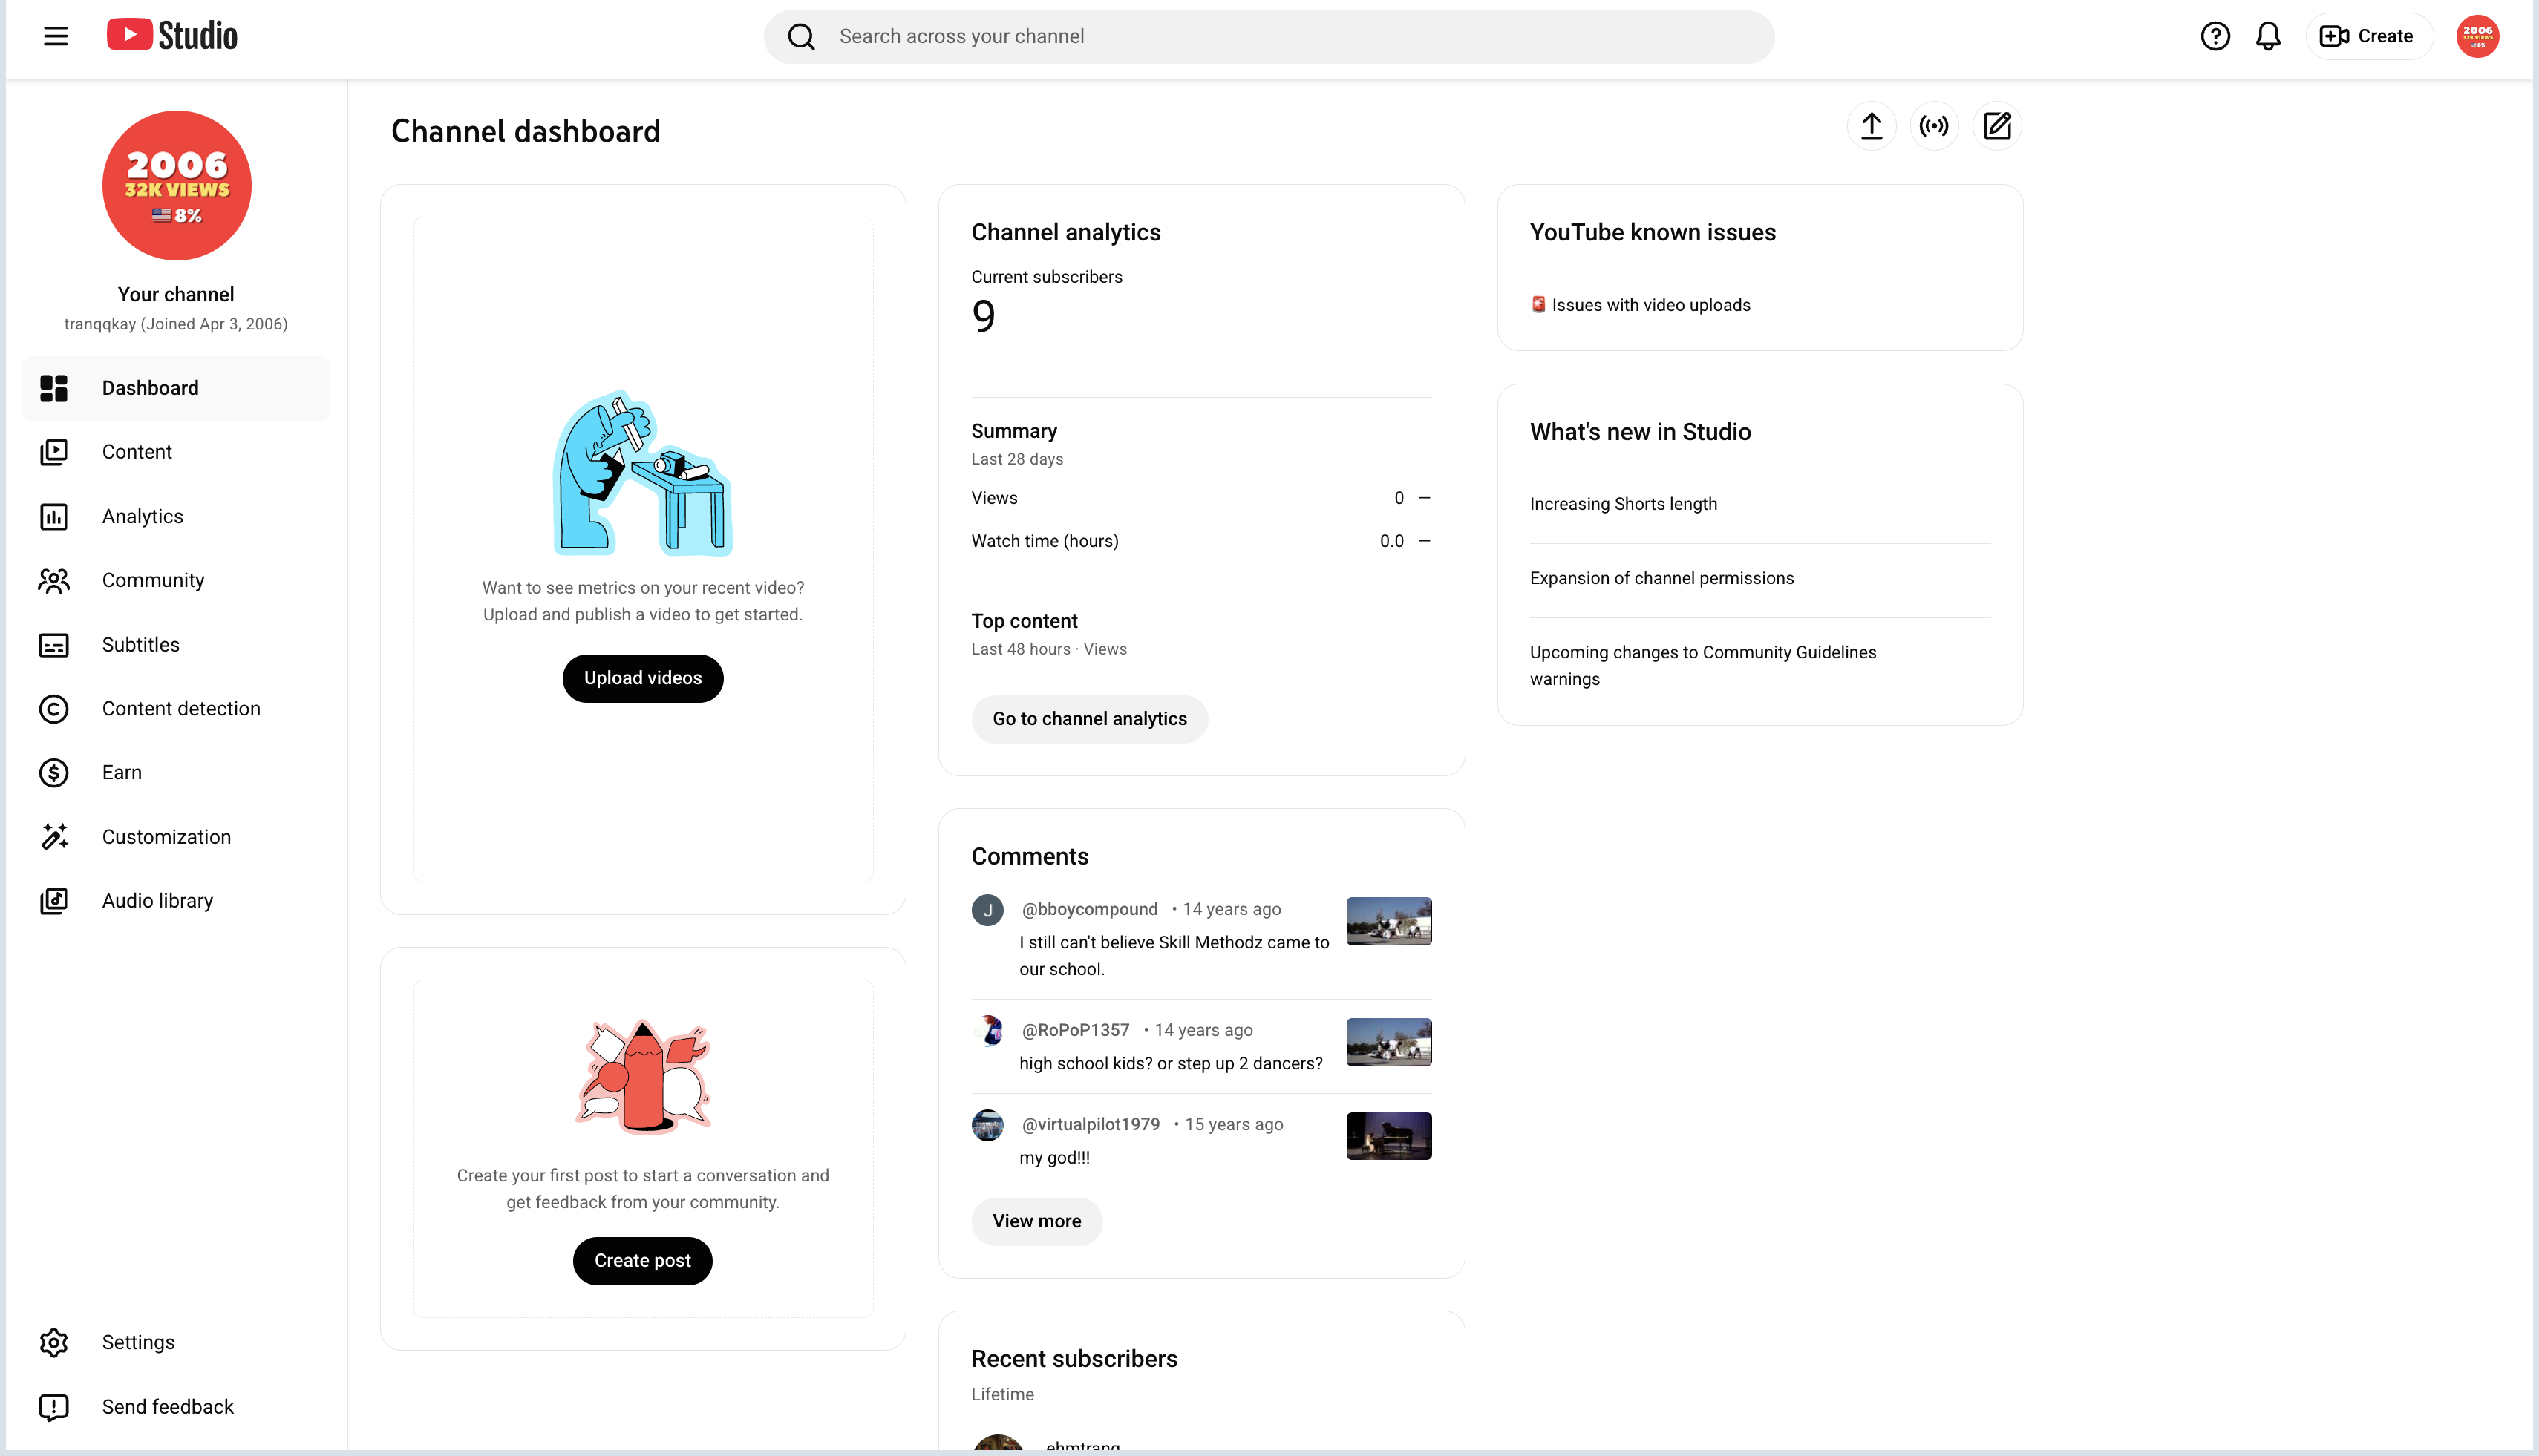Select Send feedback in the sidebar
Image resolution: width=2539 pixels, height=1456 pixels.
click(176, 1407)
